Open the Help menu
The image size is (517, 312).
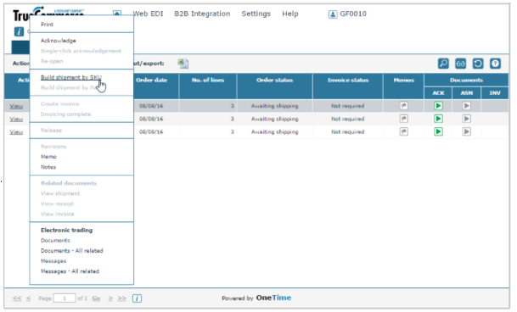(290, 14)
